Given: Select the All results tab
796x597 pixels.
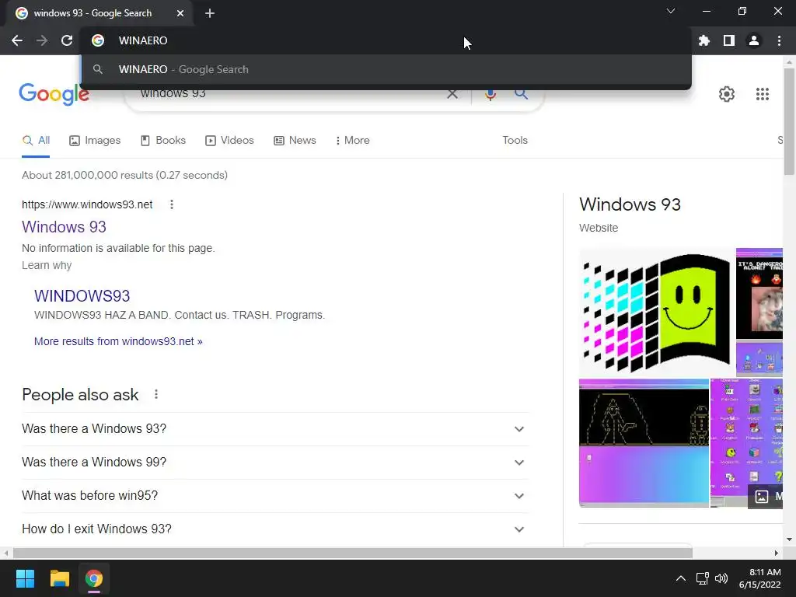Looking at the screenshot, I should click(36, 141).
